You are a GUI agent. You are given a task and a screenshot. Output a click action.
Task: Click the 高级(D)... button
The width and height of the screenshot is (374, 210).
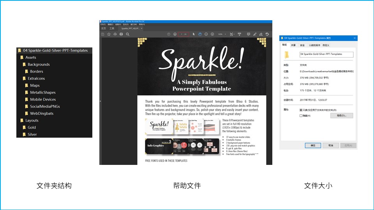click(341, 115)
